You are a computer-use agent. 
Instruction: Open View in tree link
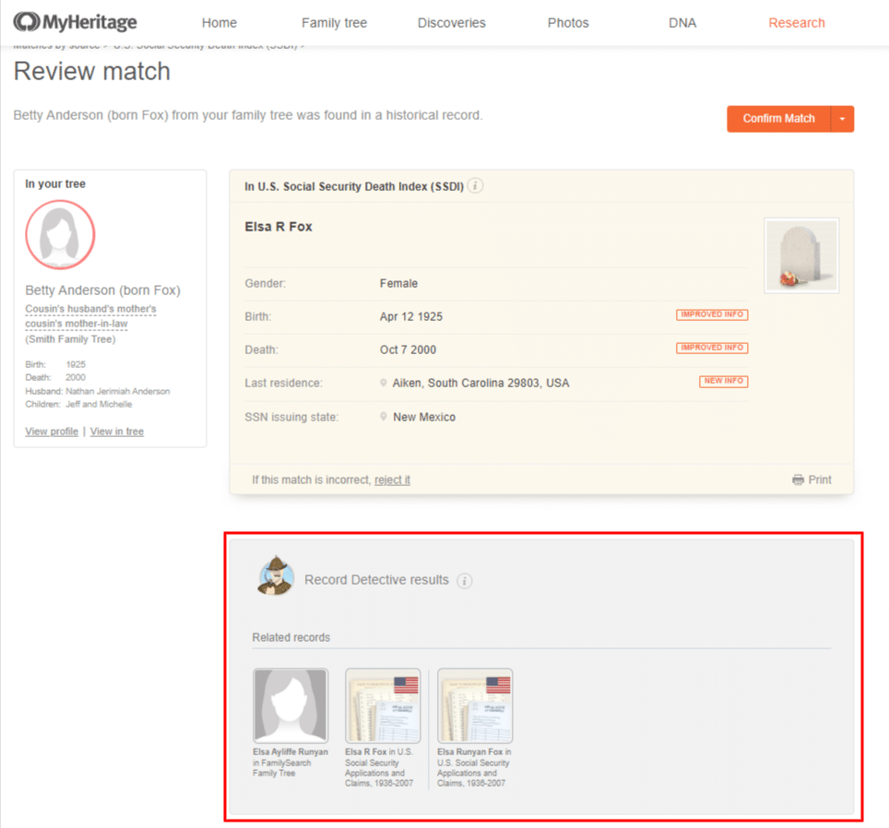pyautogui.click(x=117, y=432)
